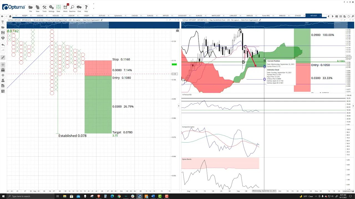
Task: Edit the VET/USD point and figure chart title
Action: pyautogui.click(x=102, y=20)
